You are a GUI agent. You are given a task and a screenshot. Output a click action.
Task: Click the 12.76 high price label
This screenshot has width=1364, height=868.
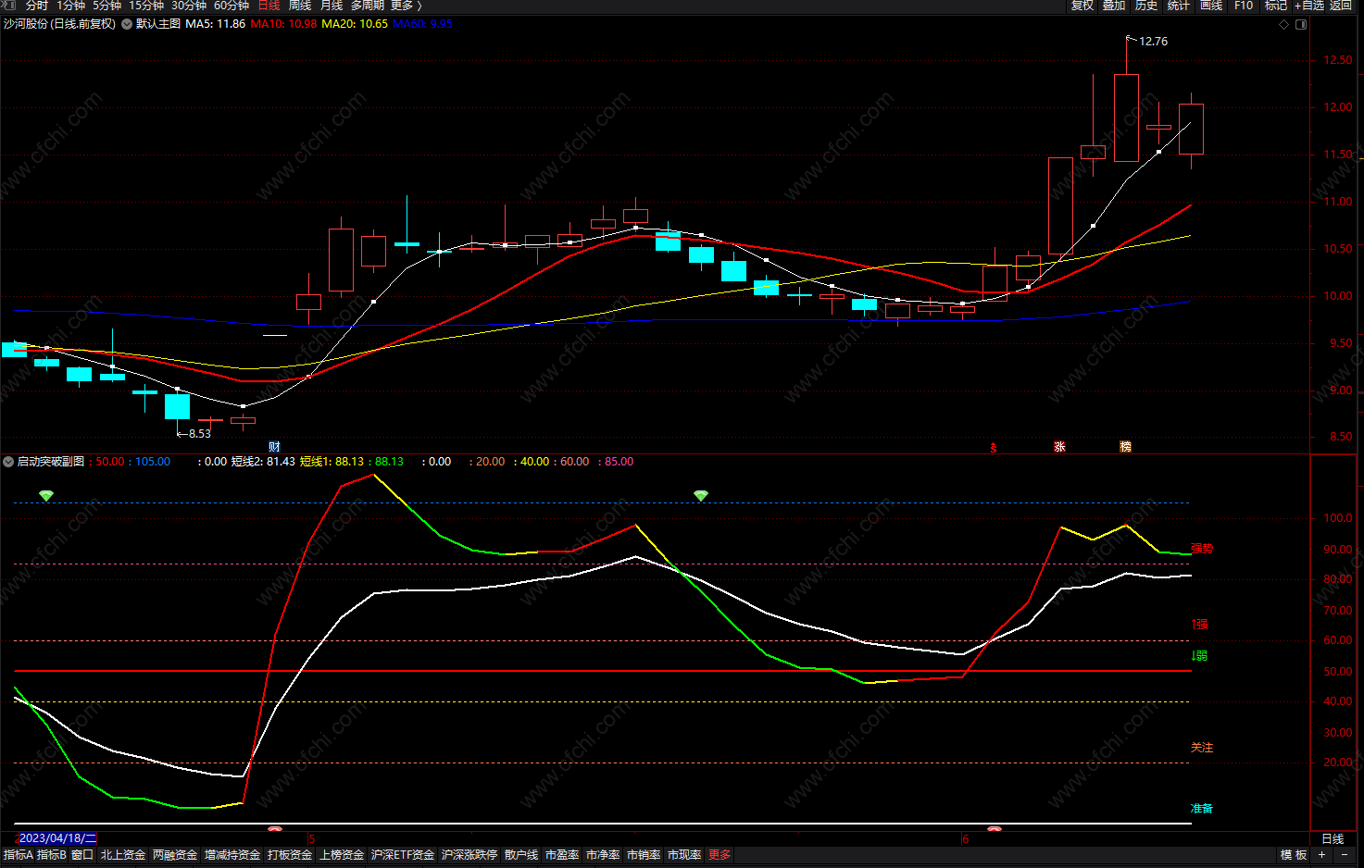coord(1153,42)
